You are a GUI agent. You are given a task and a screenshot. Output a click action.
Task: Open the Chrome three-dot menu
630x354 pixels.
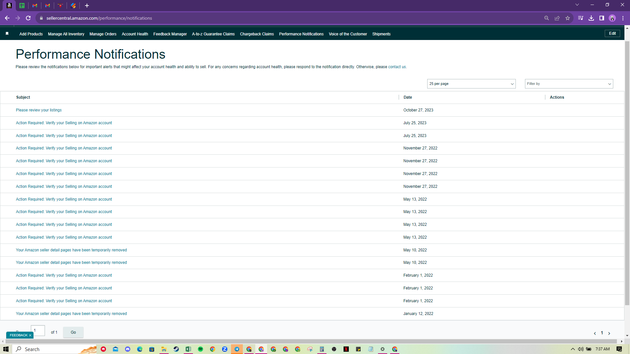[x=623, y=18]
